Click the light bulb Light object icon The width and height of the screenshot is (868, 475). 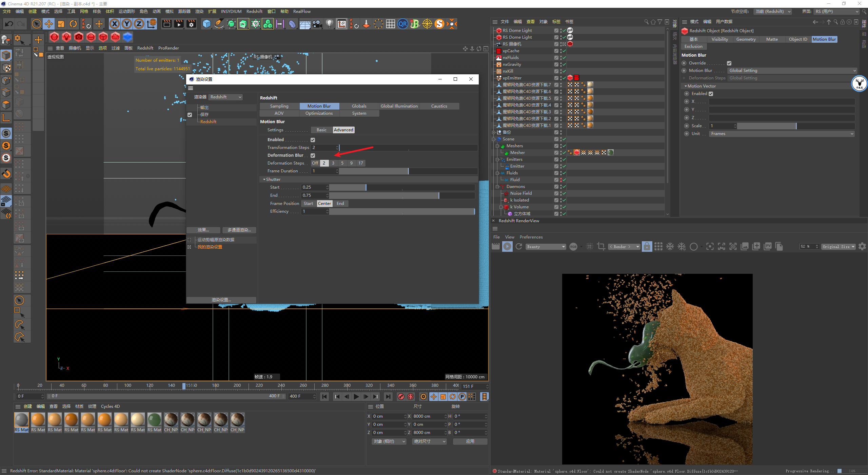[x=329, y=24]
